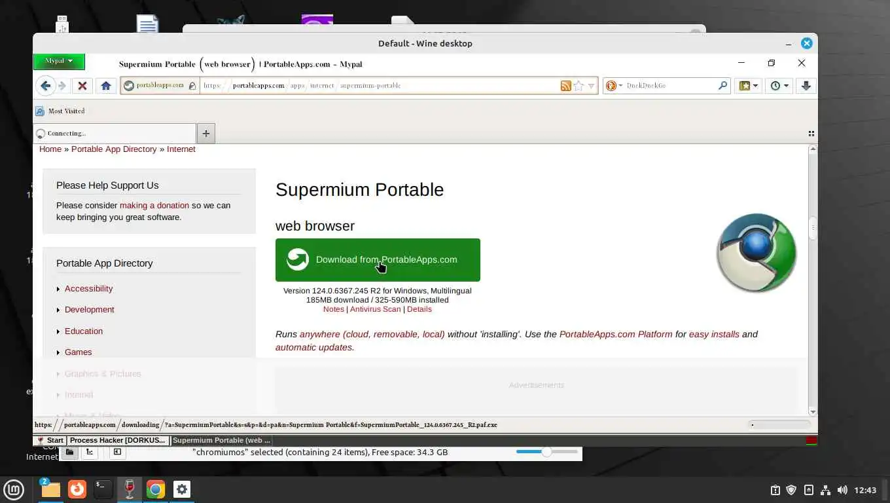Focus the DuckDuckGo search field
Image resolution: width=890 pixels, height=503 pixels.
click(x=669, y=86)
